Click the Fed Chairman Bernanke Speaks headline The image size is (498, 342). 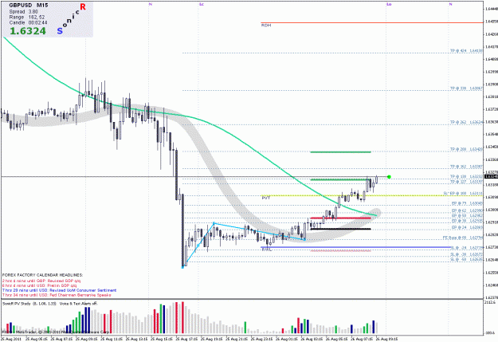57,295
